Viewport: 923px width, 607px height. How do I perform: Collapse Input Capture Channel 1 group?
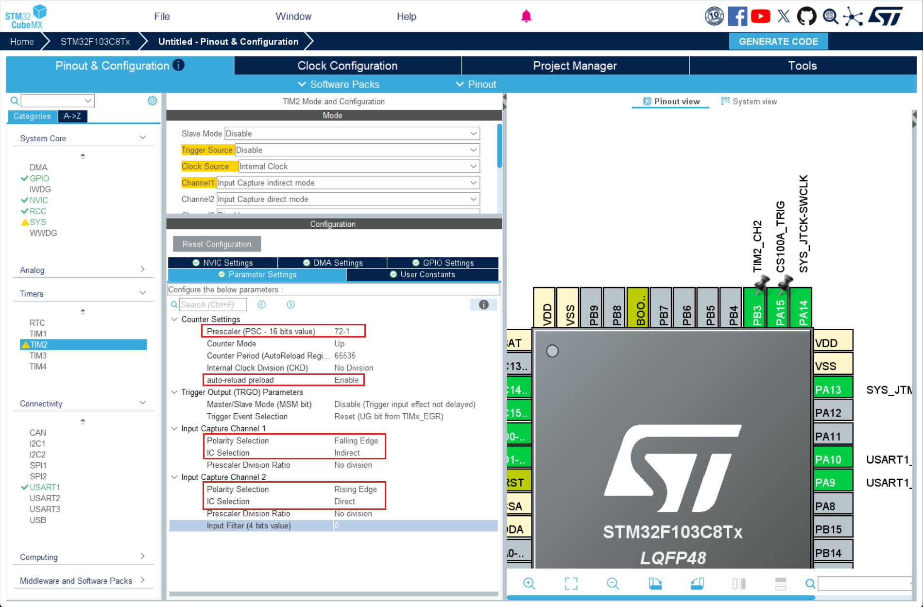point(174,428)
